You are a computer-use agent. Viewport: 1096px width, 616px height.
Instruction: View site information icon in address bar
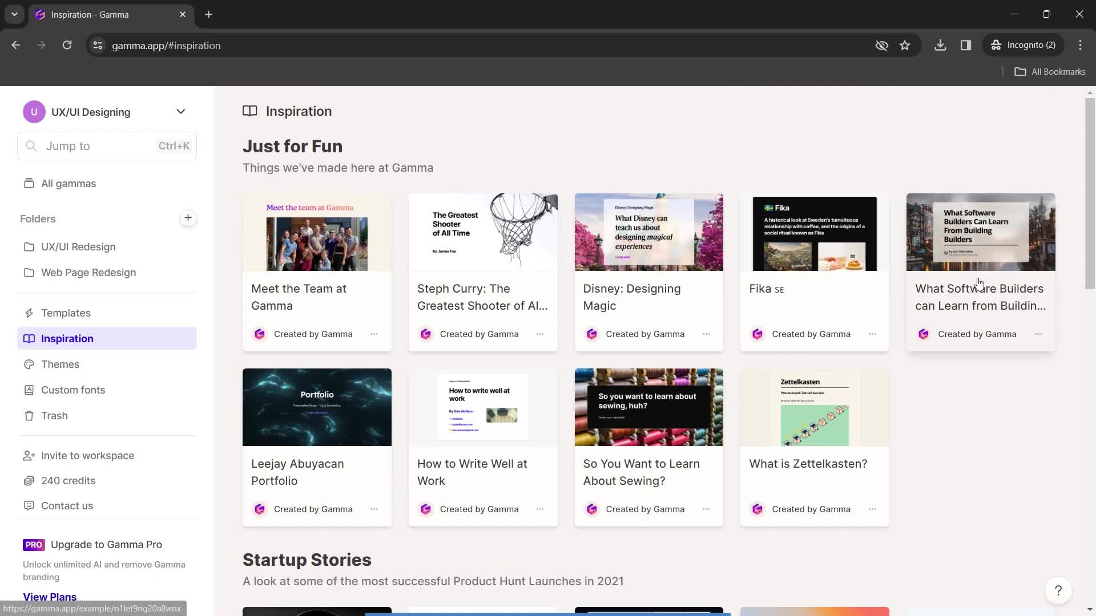pos(98,46)
